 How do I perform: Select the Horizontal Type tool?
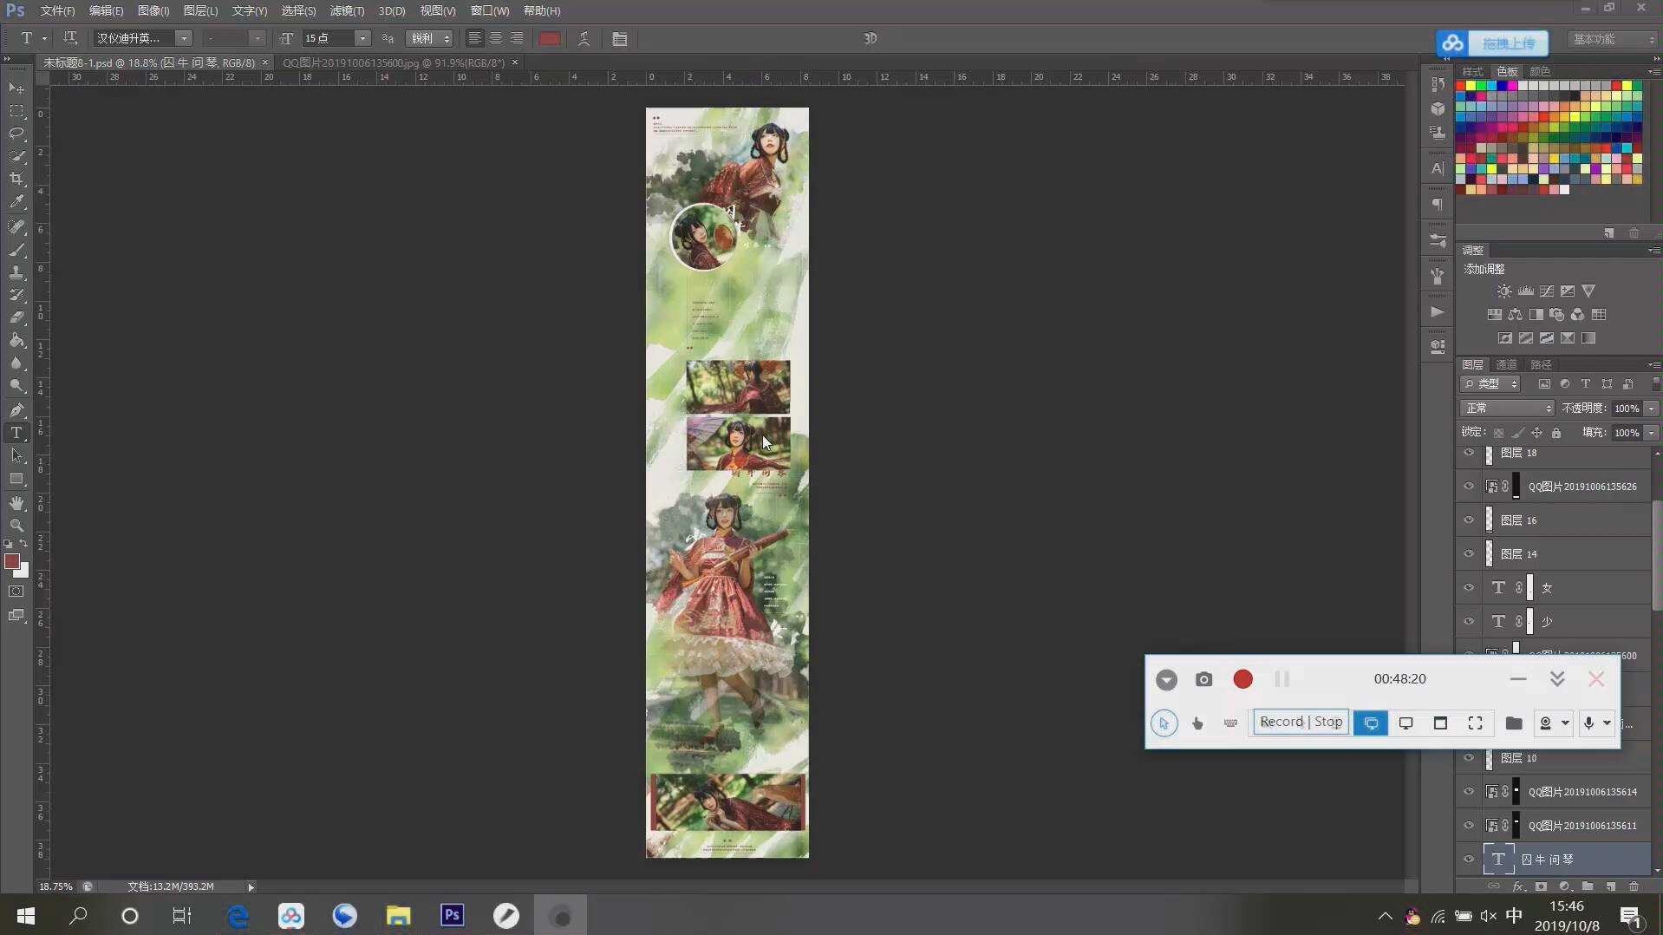coord(16,432)
